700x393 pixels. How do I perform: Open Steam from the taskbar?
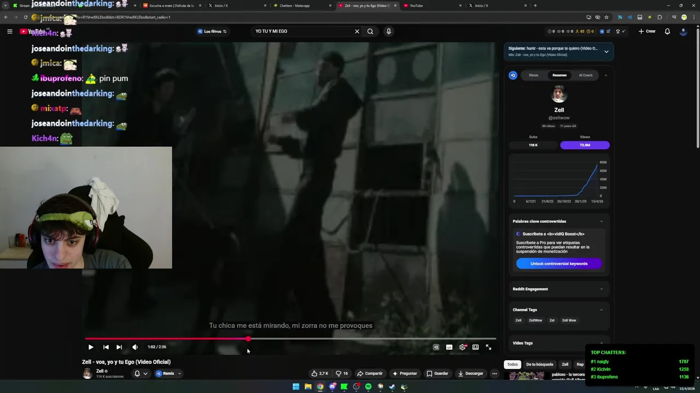pyautogui.click(x=392, y=386)
